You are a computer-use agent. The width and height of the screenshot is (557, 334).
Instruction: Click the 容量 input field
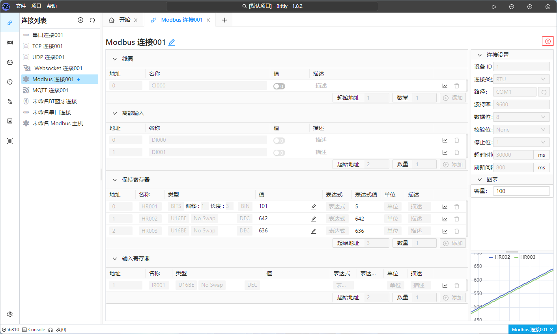pyautogui.click(x=521, y=191)
